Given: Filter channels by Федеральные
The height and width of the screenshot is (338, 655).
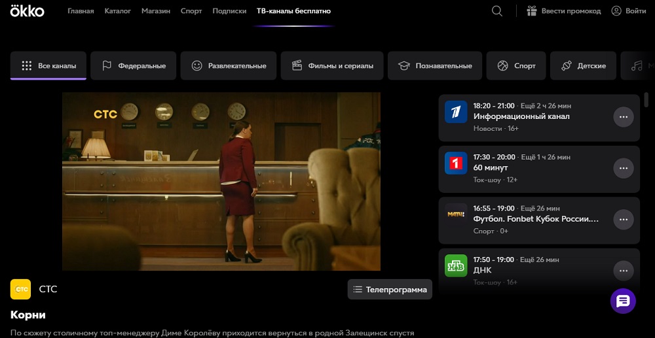Looking at the screenshot, I should click(134, 66).
